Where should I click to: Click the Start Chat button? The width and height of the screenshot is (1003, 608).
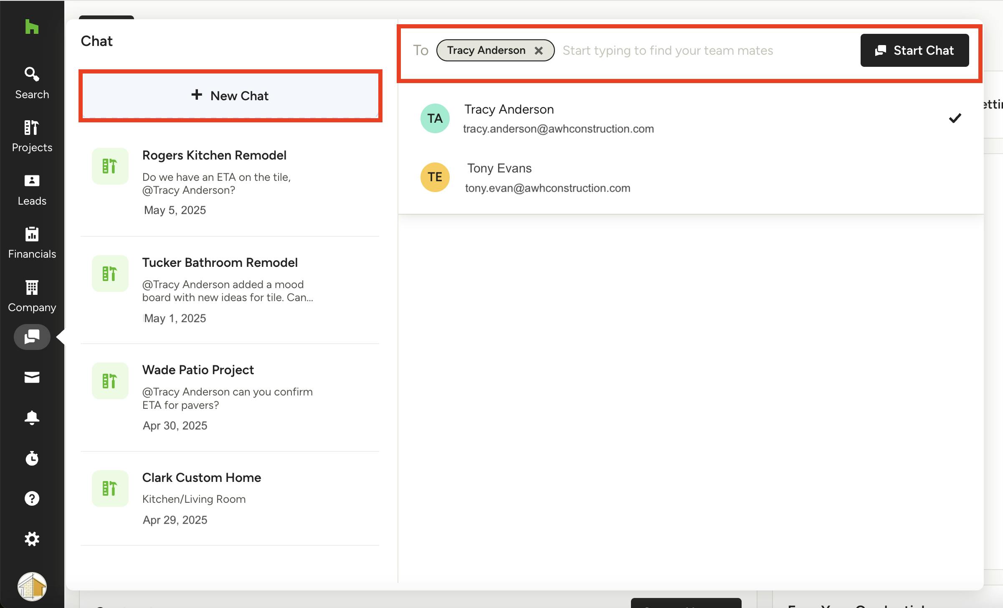click(x=914, y=51)
